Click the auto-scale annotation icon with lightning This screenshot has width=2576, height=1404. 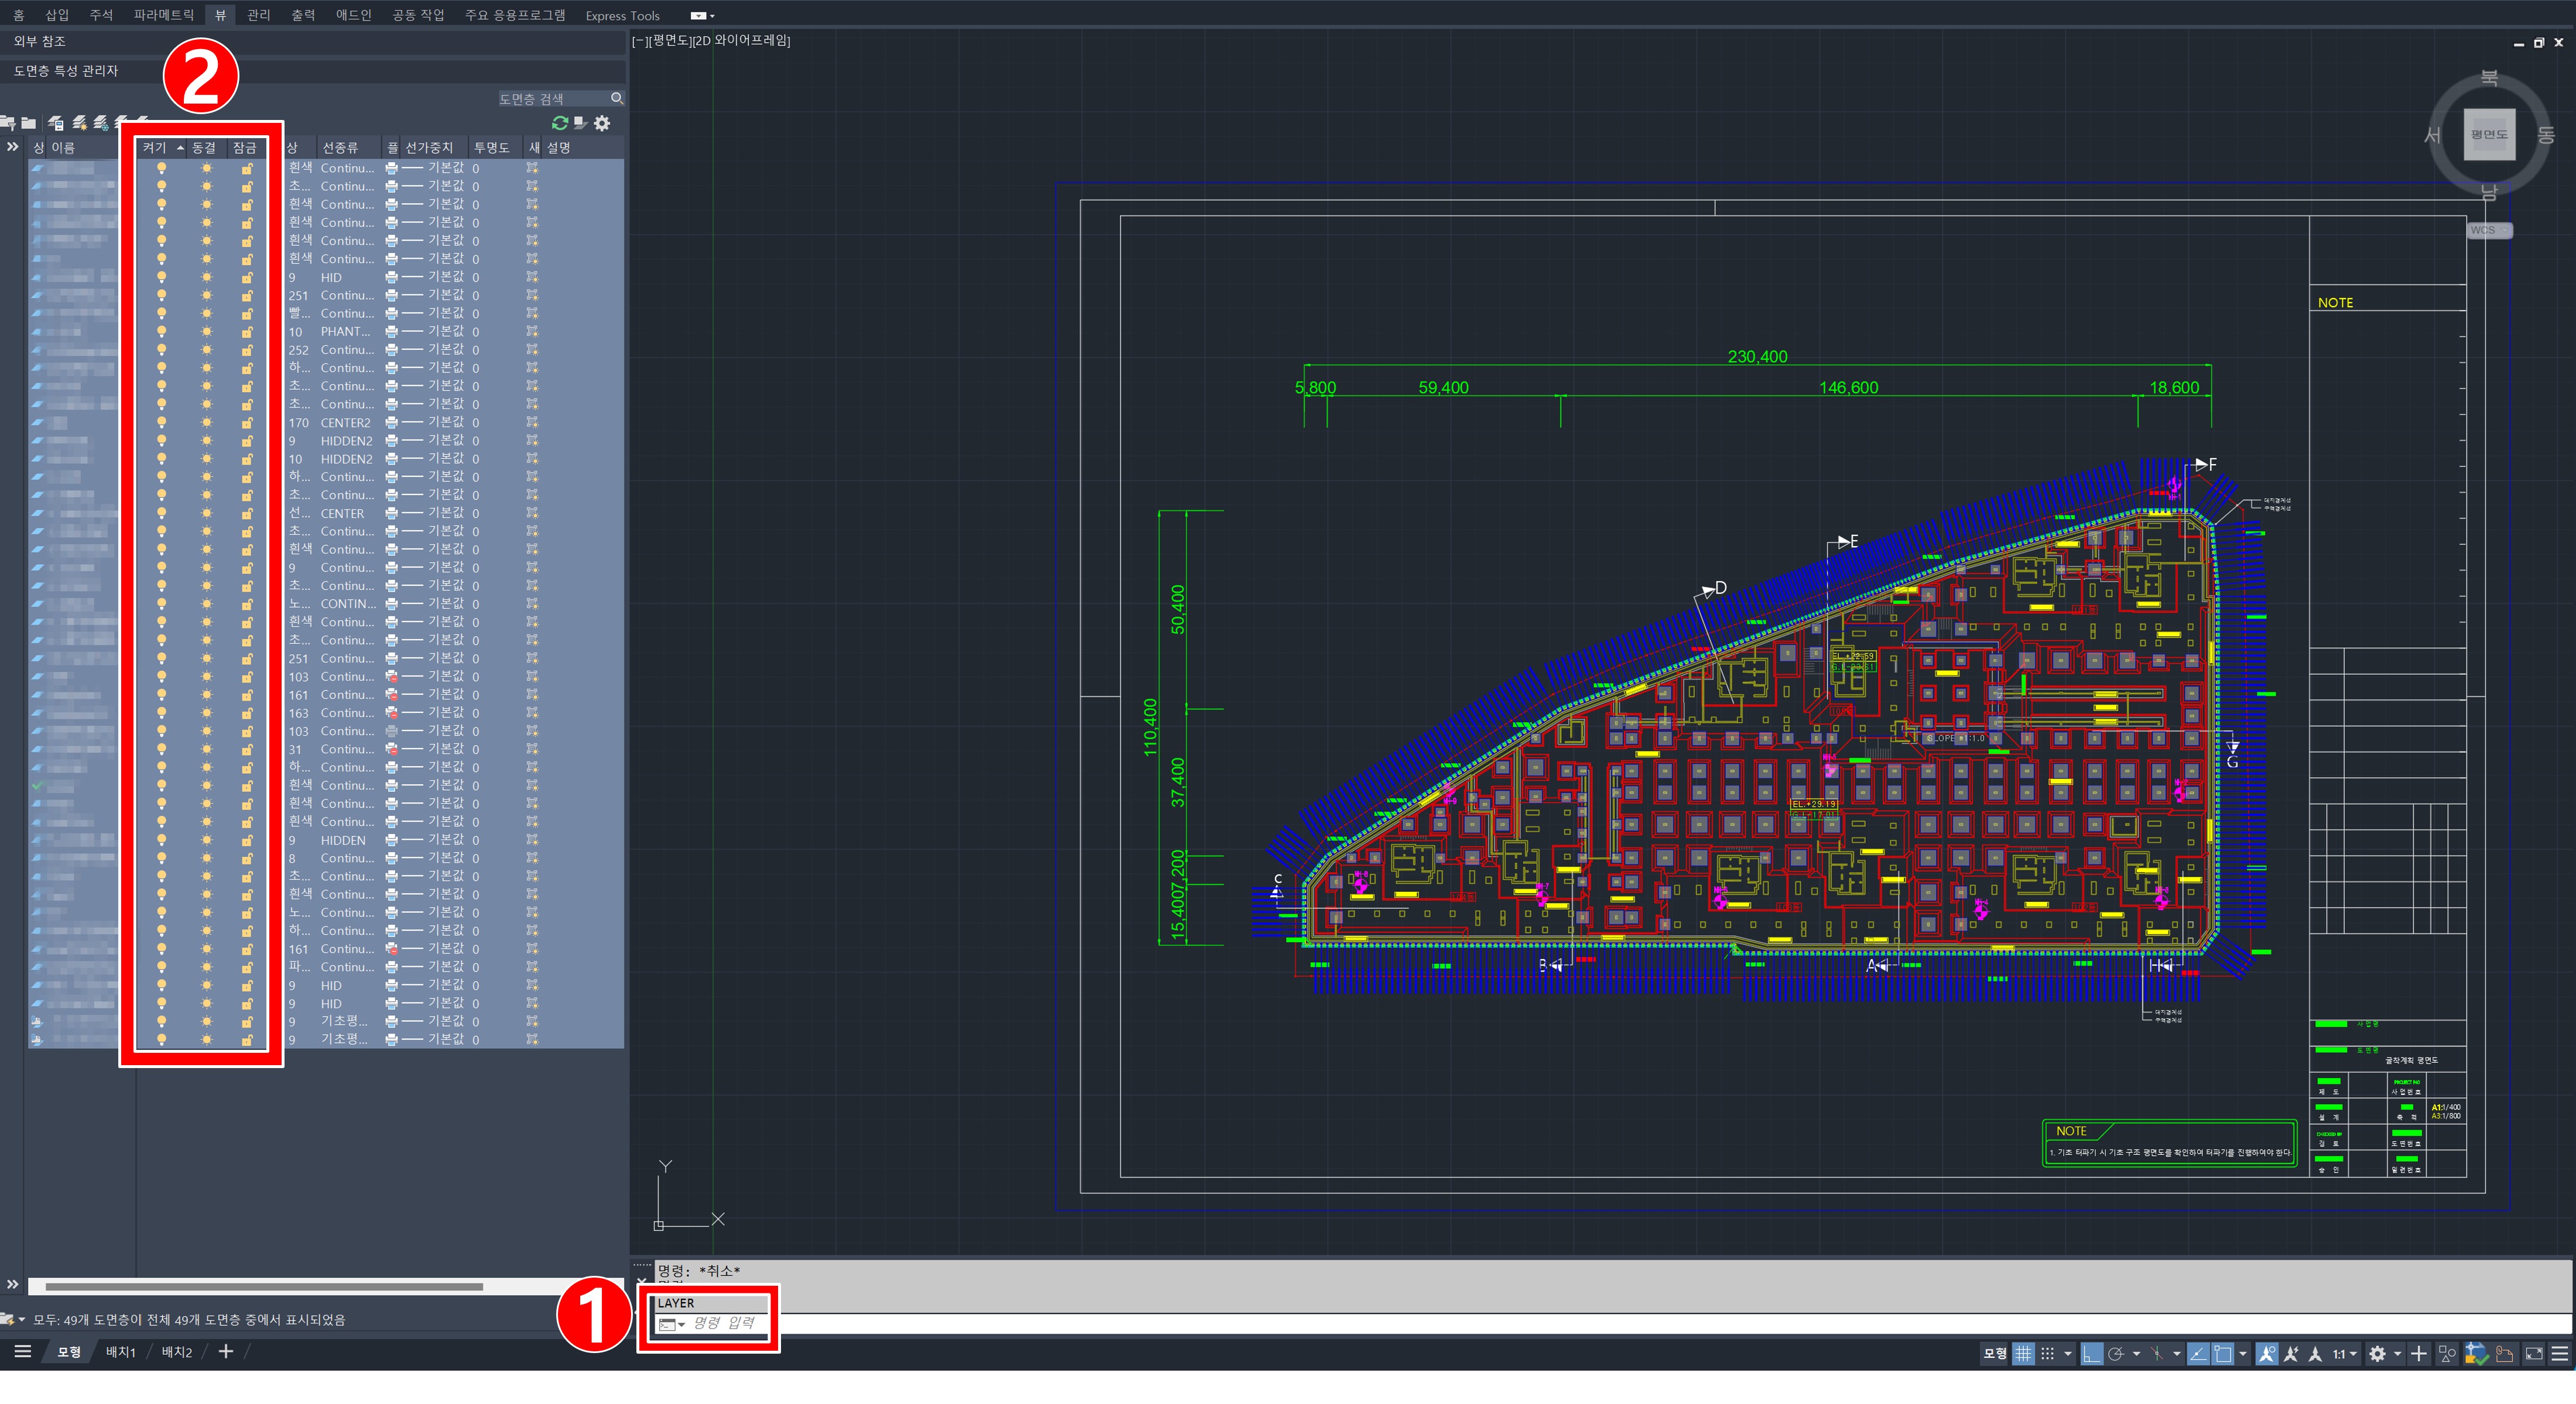2291,1354
